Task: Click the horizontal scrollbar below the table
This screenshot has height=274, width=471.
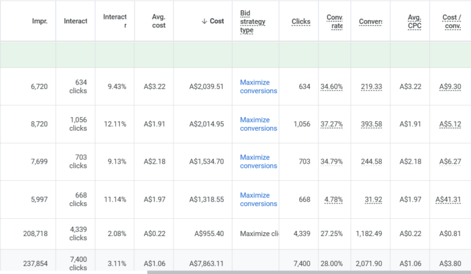Action: (307, 272)
